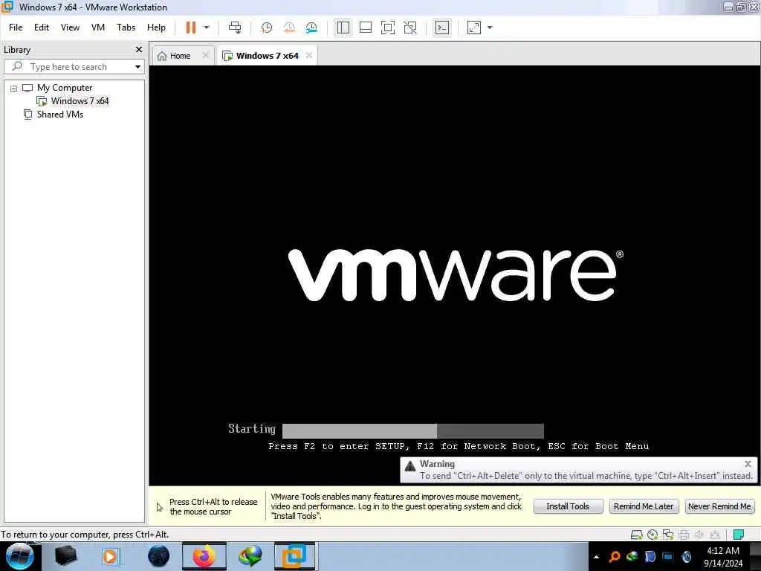This screenshot has height=571, width=761.
Task: Click the network adapter status icon
Action: click(668, 535)
